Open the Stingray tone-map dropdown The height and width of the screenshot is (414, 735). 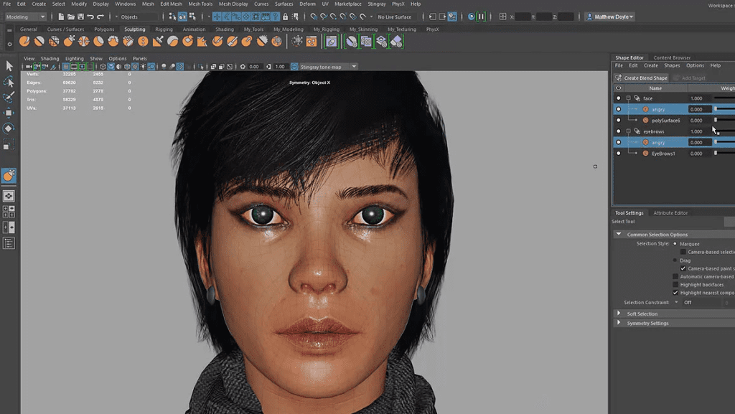[x=329, y=67]
